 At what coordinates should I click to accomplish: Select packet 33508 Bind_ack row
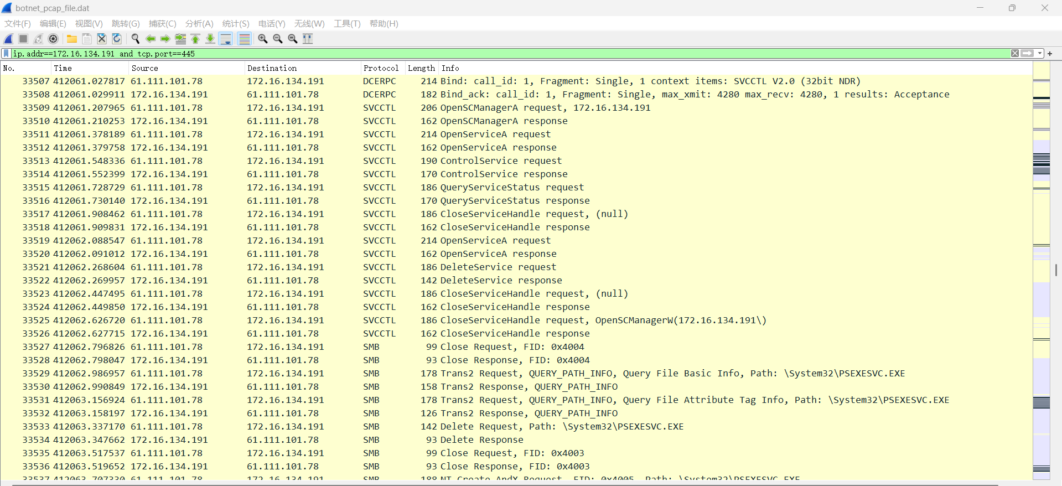516,95
